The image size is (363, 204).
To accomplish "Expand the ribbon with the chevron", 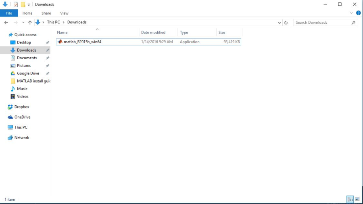I will pyautogui.click(x=351, y=13).
